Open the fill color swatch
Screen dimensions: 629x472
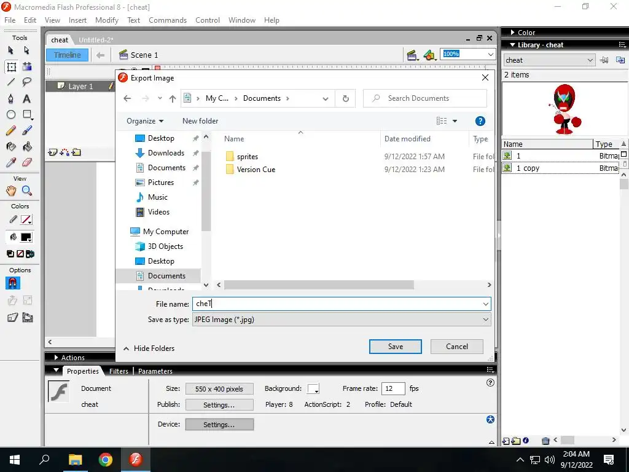26,237
